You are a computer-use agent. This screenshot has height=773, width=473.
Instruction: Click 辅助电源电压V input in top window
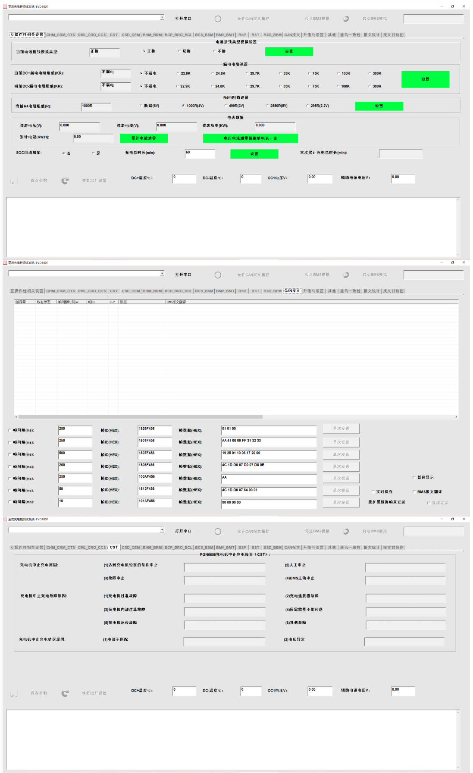click(403, 178)
